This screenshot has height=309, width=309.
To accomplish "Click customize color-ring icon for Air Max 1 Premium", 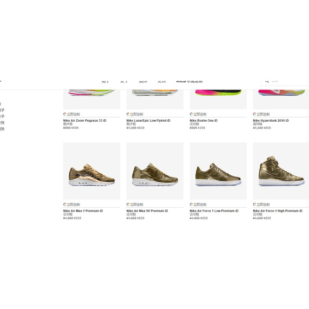I will [65, 205].
